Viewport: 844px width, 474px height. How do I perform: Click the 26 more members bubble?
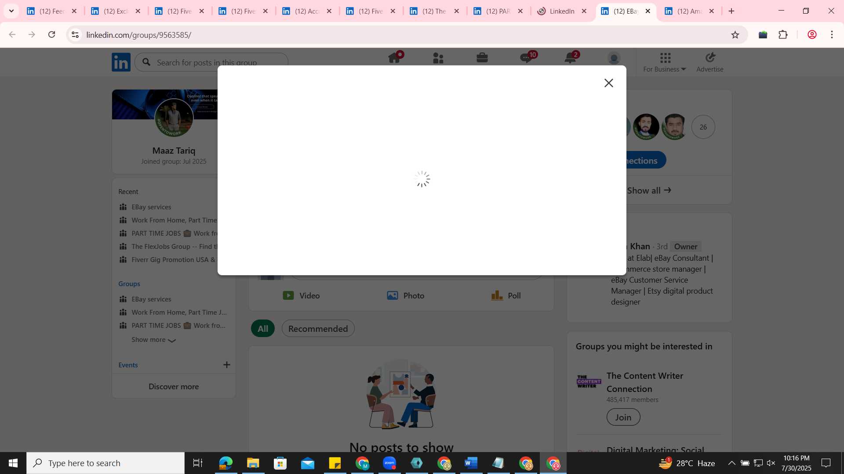[x=703, y=127]
